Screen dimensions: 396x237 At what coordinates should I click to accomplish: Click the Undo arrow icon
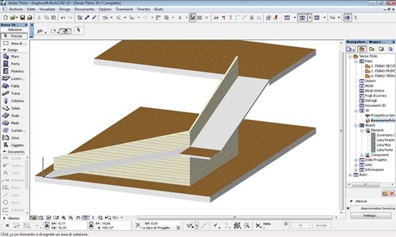[x=63, y=18]
